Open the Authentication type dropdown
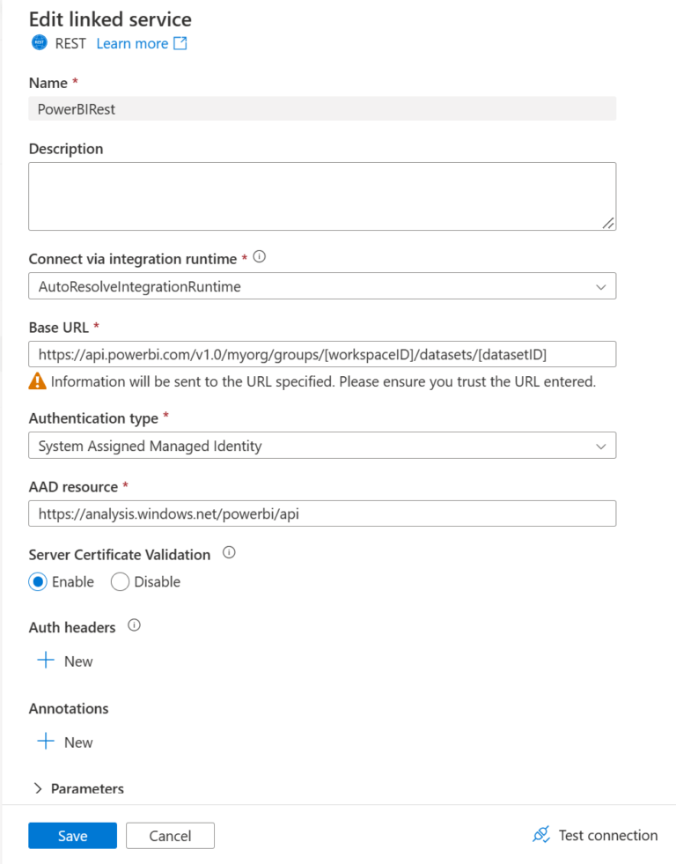Image resolution: width=676 pixels, height=864 pixels. point(601,446)
